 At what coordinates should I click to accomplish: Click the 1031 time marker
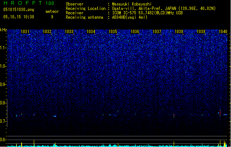coord(25,32)
